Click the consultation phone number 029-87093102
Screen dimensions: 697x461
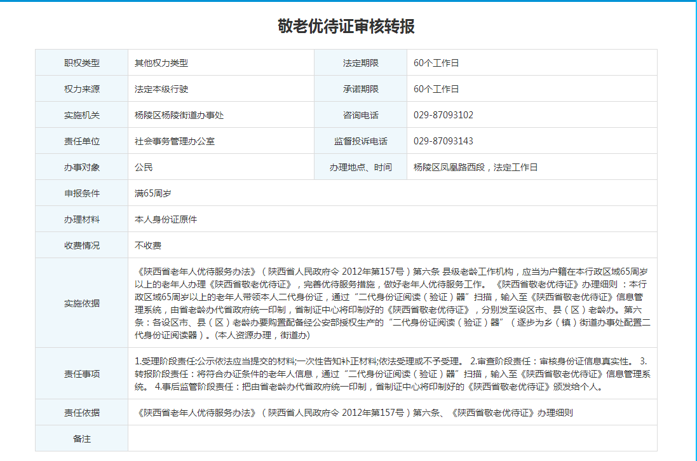pos(443,115)
